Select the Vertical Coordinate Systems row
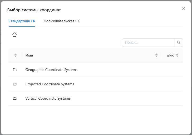Screen dimensions: 192x135 pos(48,99)
